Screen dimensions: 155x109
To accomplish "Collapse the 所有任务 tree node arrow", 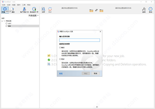I will [x=2, y=21].
